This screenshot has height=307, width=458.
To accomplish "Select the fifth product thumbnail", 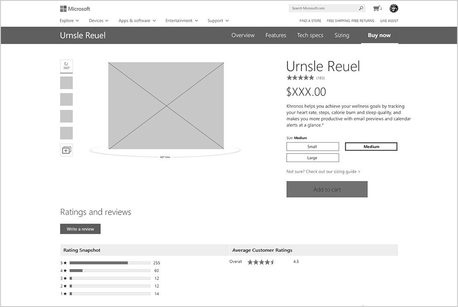I will [x=66, y=133].
